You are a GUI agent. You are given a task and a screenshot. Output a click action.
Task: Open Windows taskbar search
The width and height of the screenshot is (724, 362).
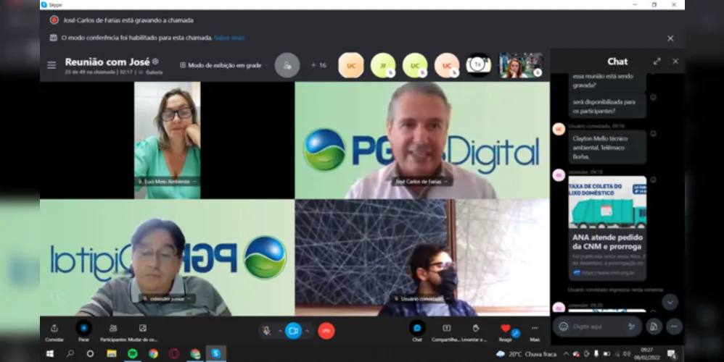pyautogui.click(x=70, y=354)
